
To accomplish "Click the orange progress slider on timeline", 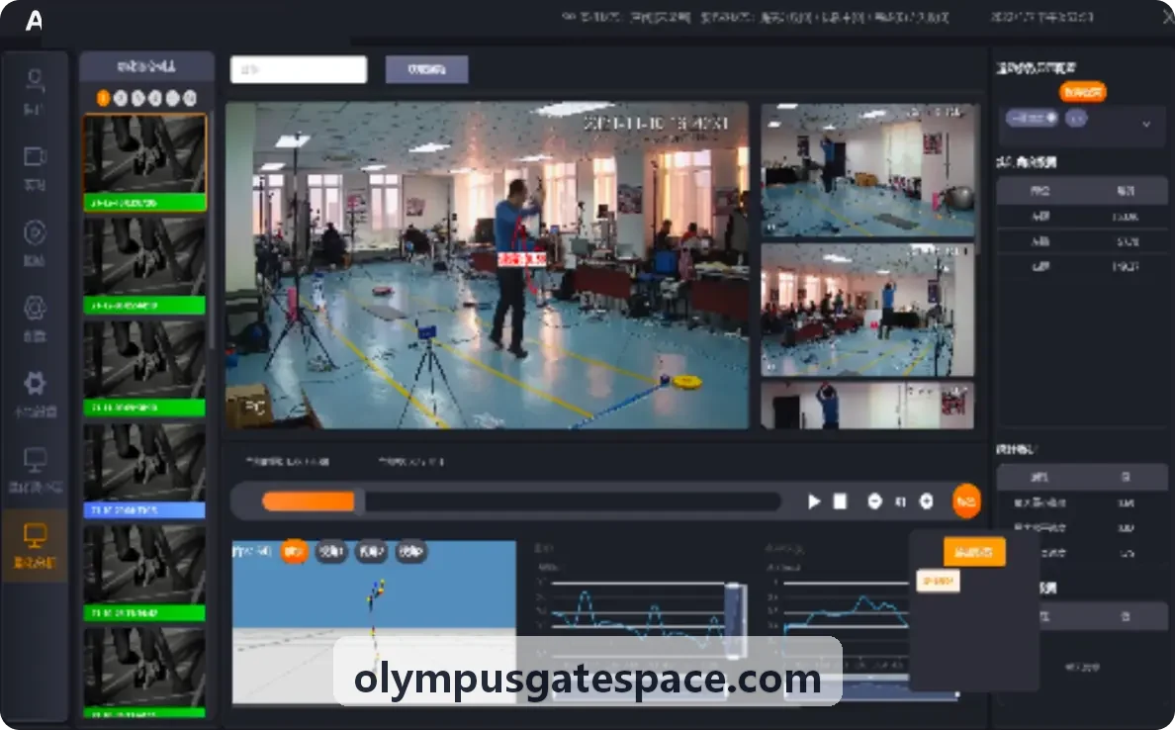I will coord(308,502).
